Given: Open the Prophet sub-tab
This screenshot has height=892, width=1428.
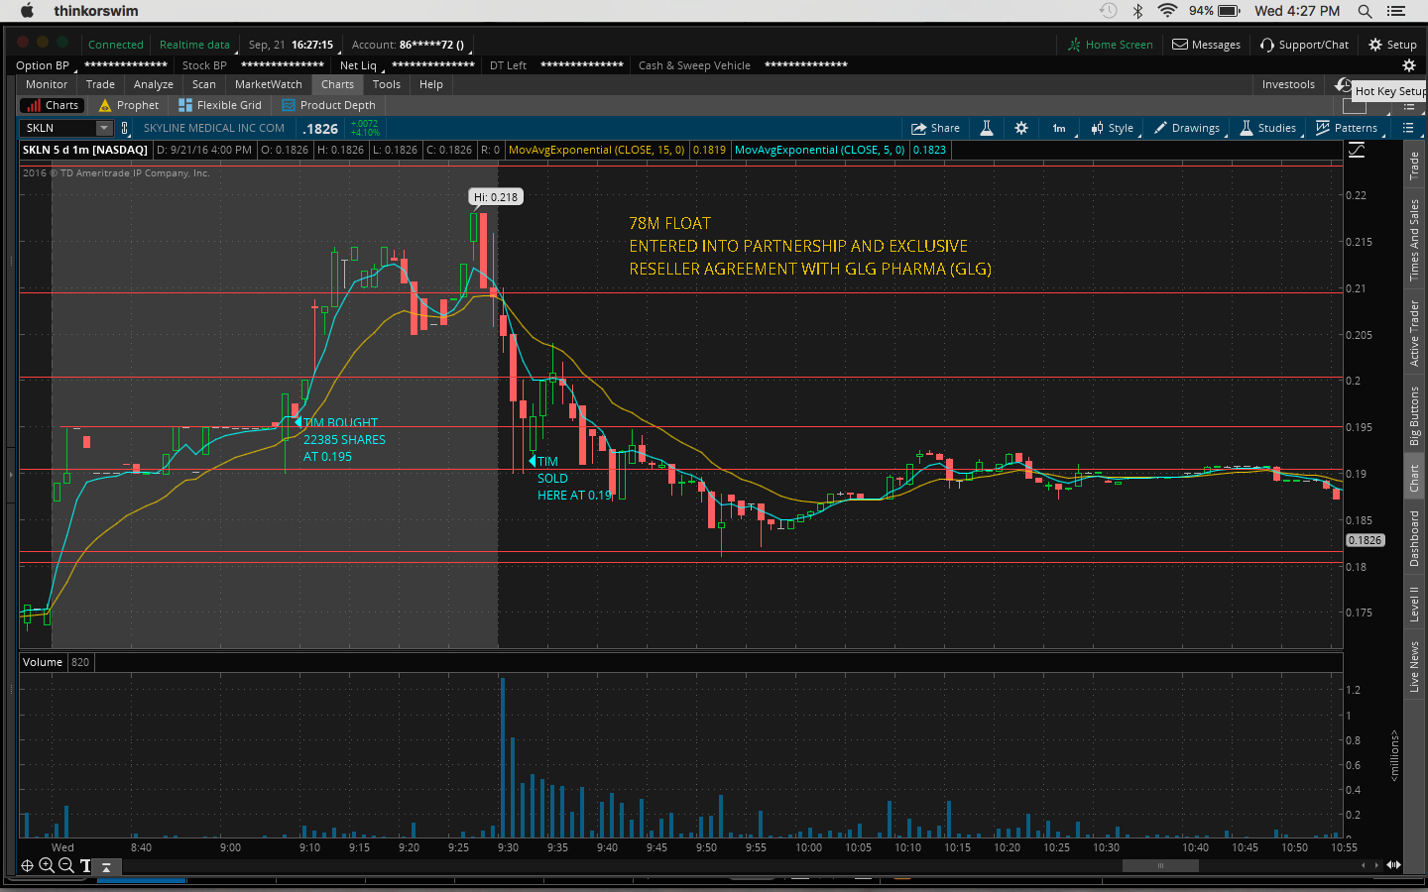Looking at the screenshot, I should 128,105.
